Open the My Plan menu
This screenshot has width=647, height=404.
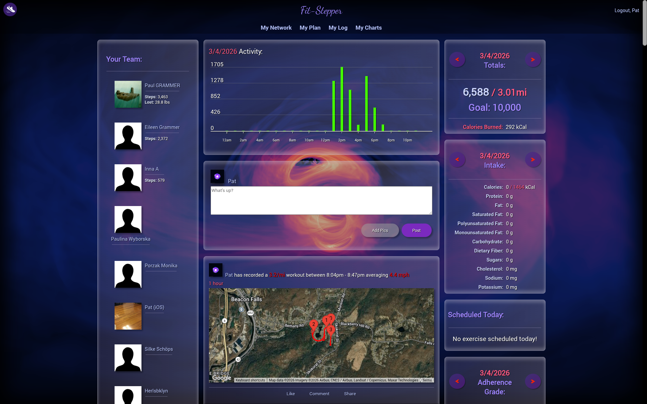tap(310, 28)
